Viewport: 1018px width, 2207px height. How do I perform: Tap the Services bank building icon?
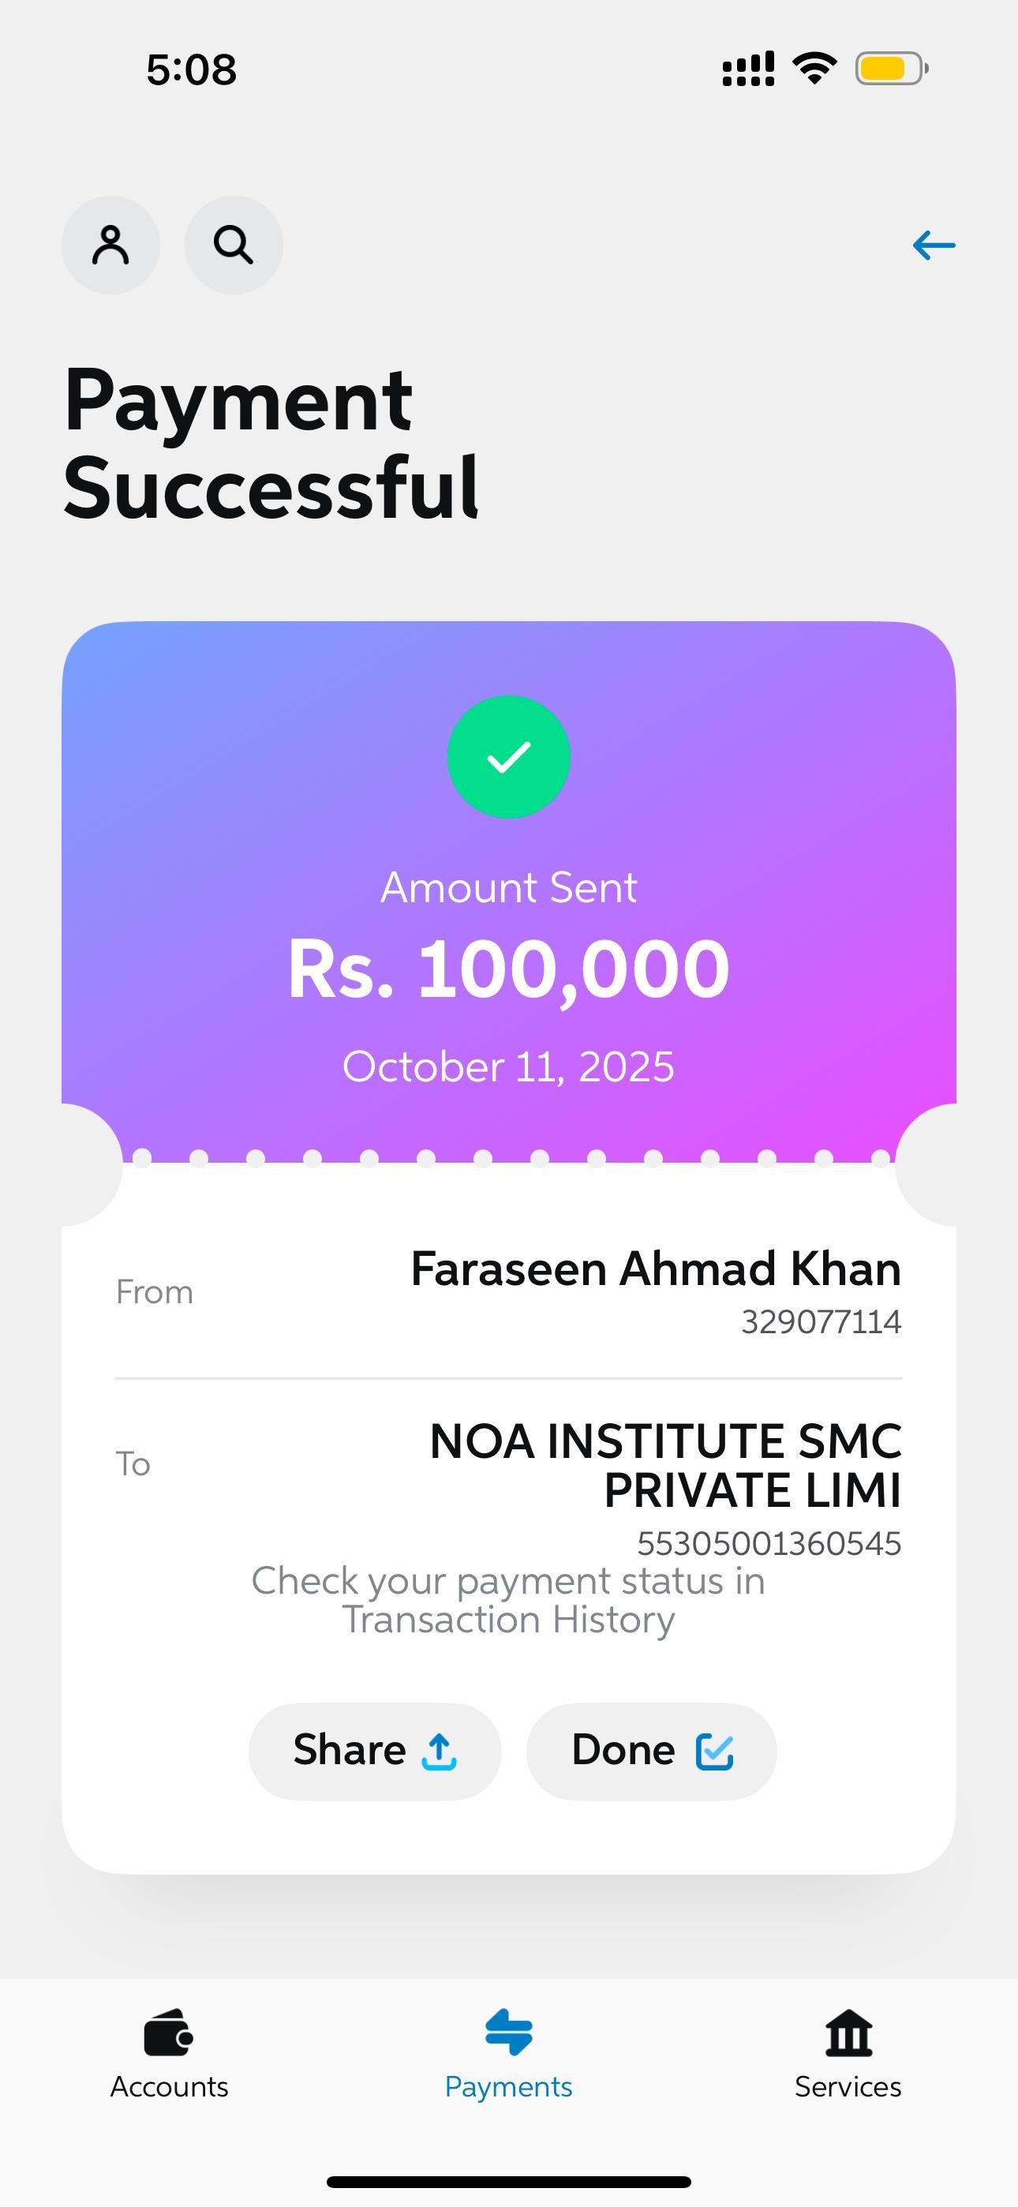click(x=848, y=2033)
